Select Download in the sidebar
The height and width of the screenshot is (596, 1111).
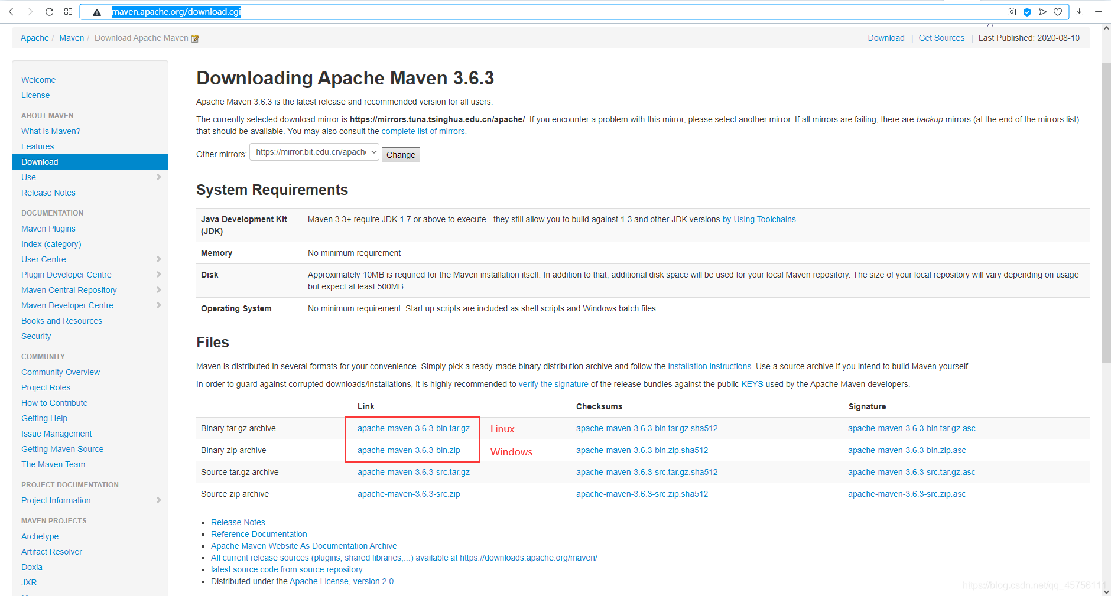click(x=90, y=162)
